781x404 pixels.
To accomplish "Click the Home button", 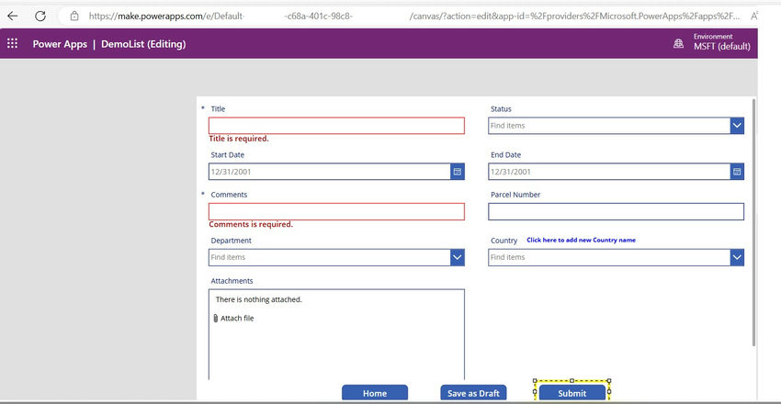I will click(375, 393).
